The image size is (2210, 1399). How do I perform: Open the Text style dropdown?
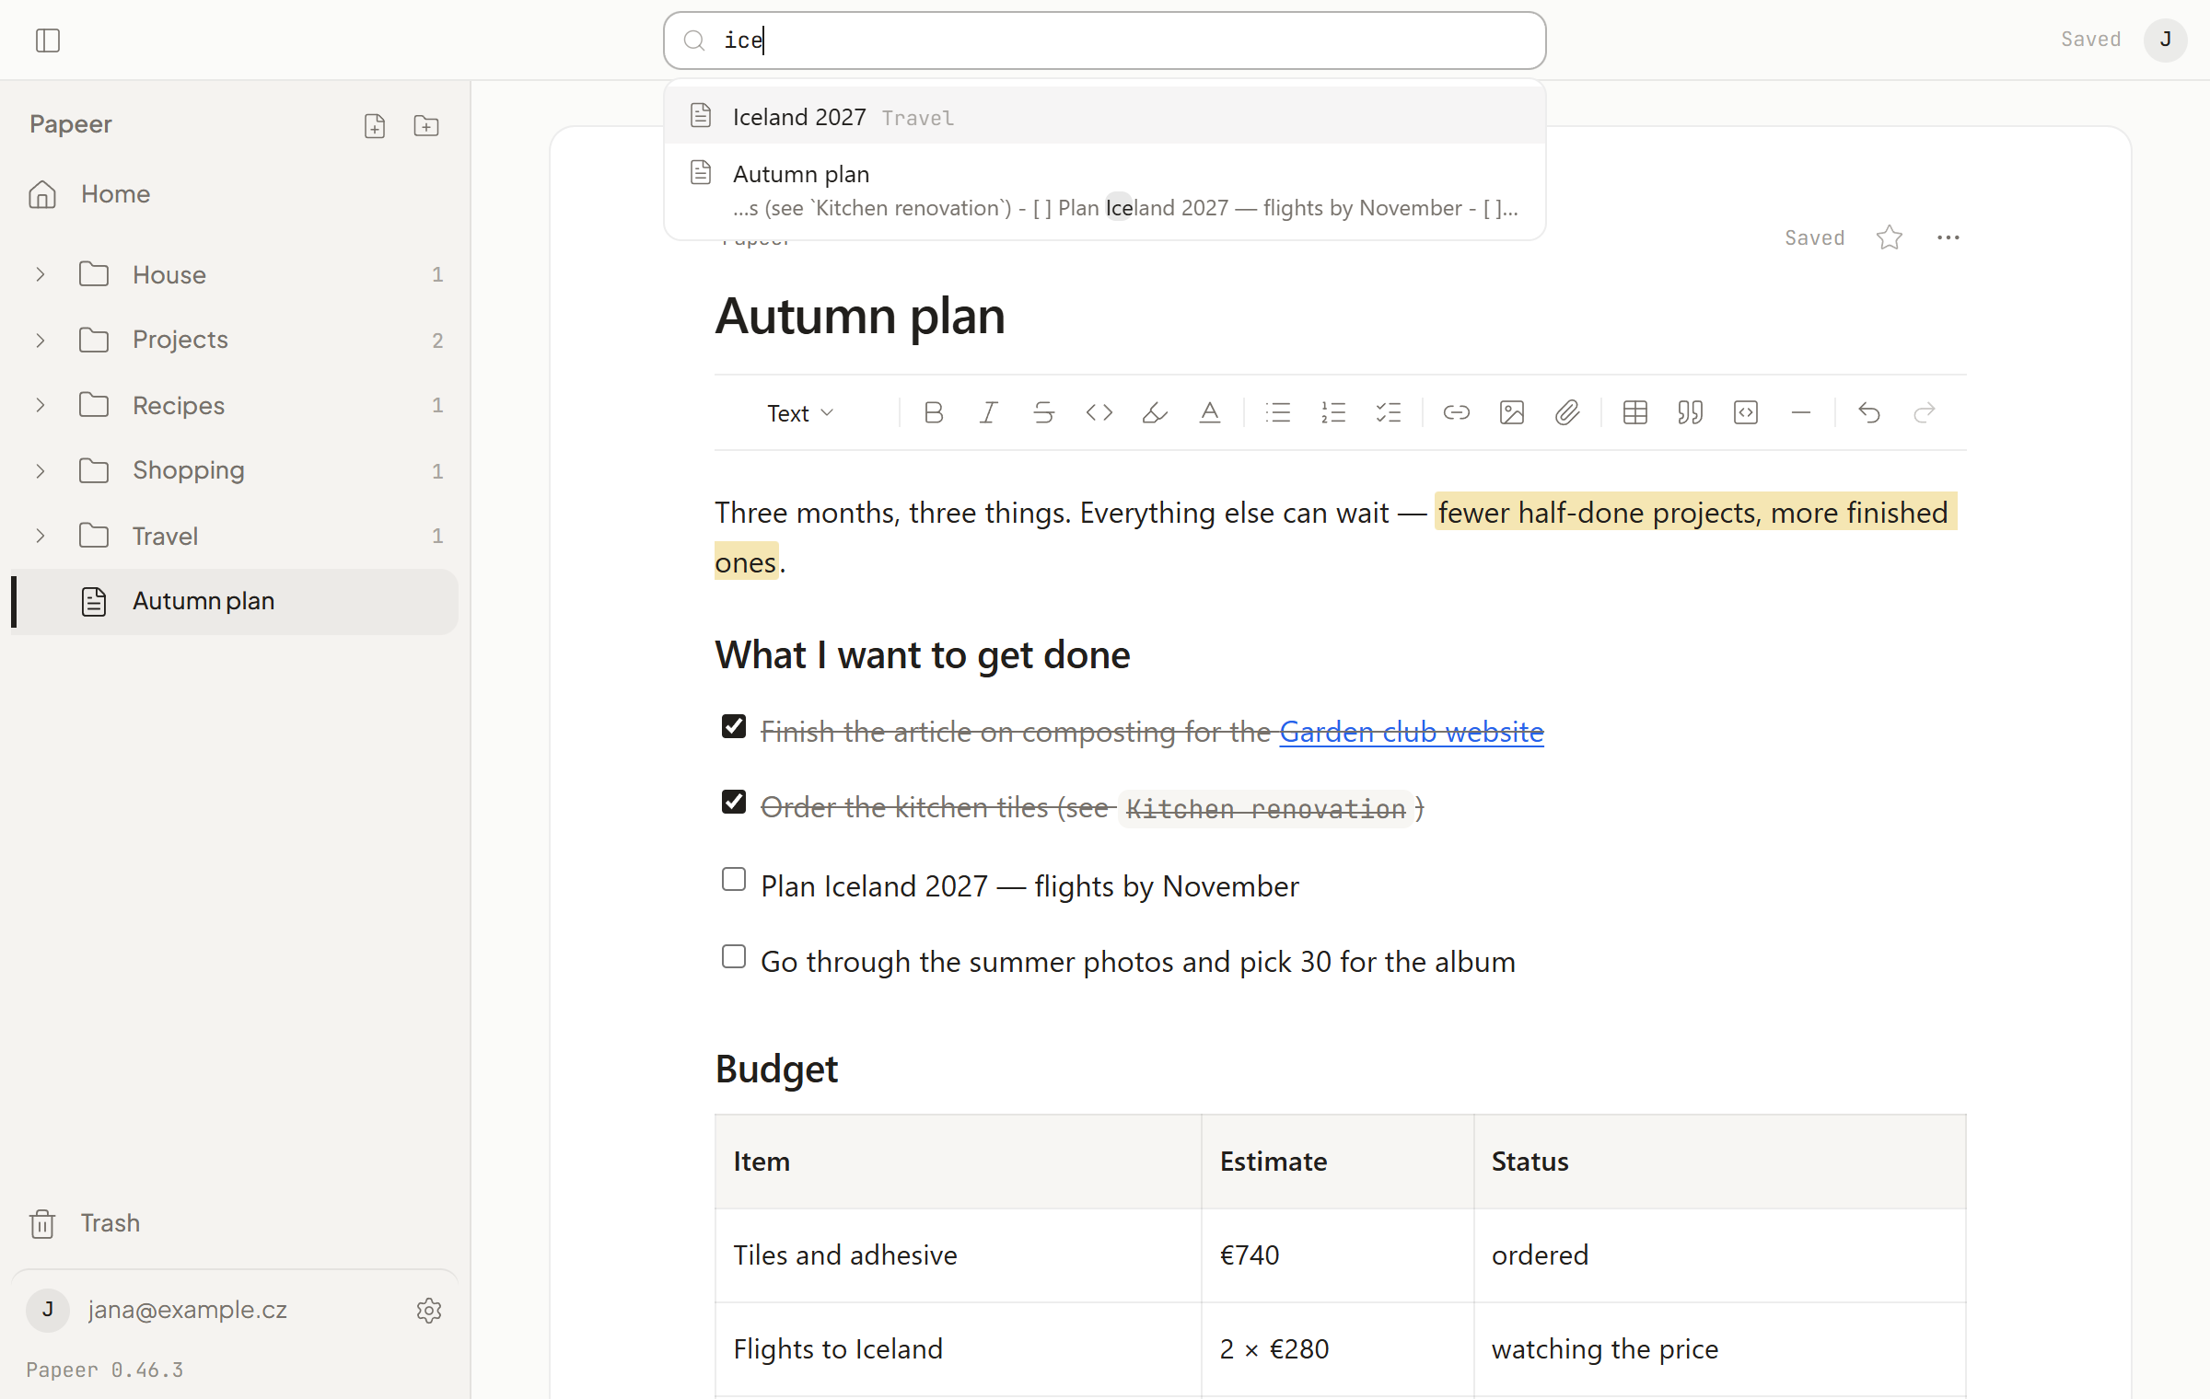801,413
